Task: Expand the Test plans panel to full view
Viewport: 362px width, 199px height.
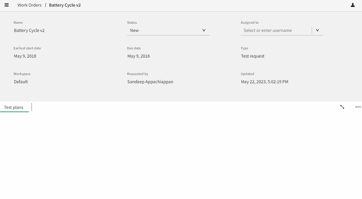Action: tap(342, 107)
